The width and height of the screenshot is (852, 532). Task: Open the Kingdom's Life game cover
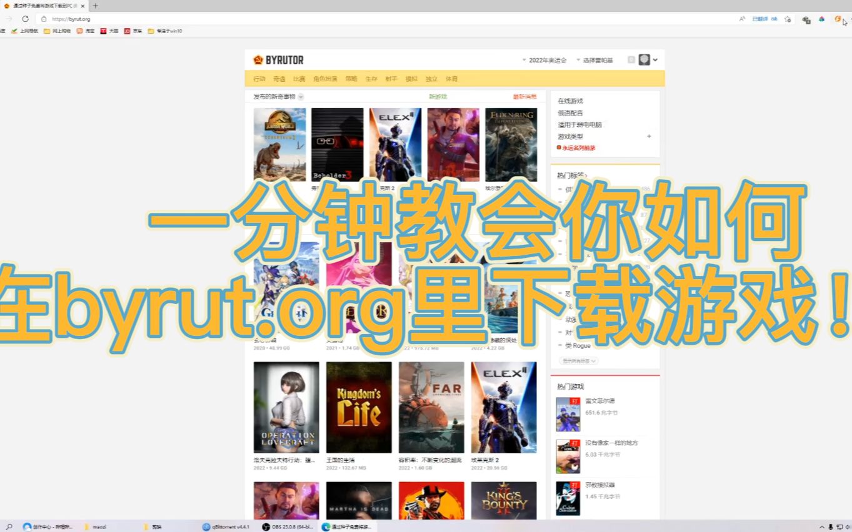tap(359, 407)
